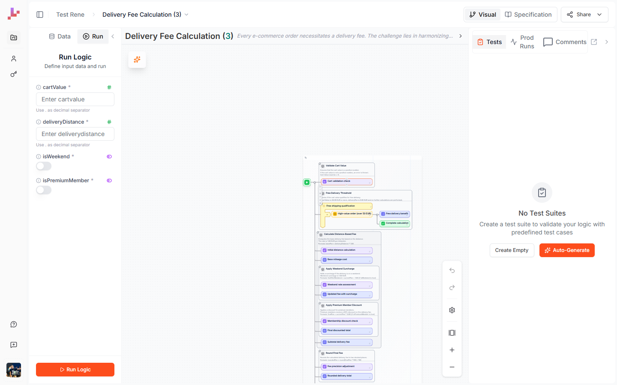Open the AI sparkle assistant on canvas
The width and height of the screenshot is (617, 385).
[x=137, y=60]
